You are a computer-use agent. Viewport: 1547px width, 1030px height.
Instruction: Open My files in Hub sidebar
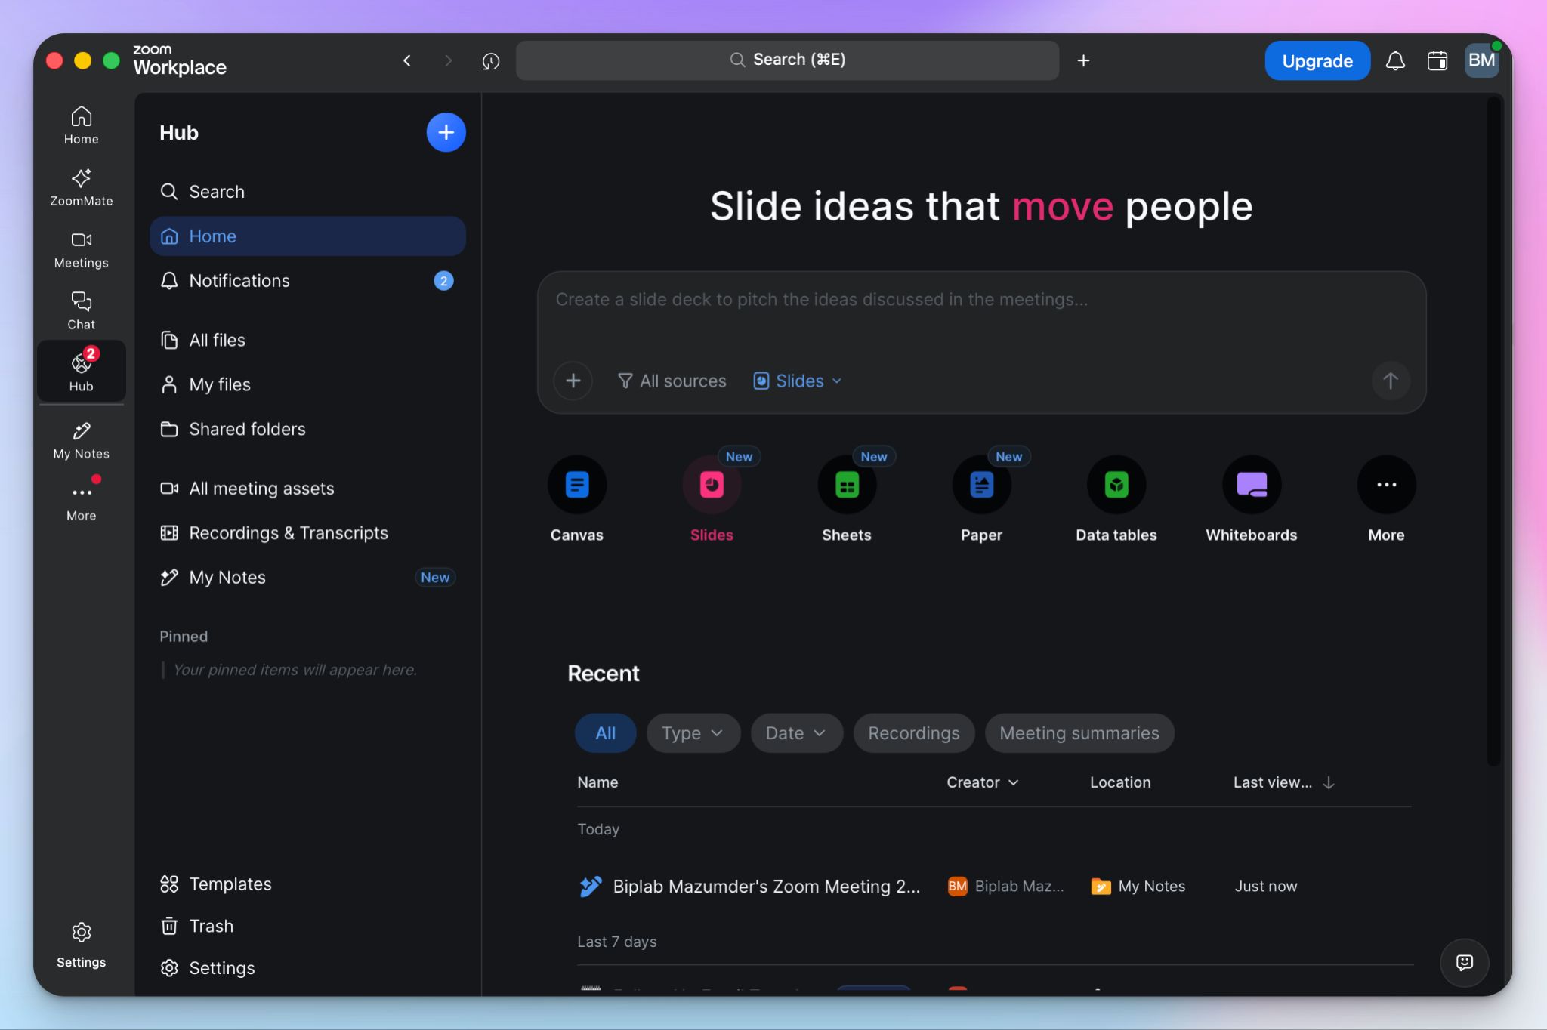pyautogui.click(x=307, y=384)
